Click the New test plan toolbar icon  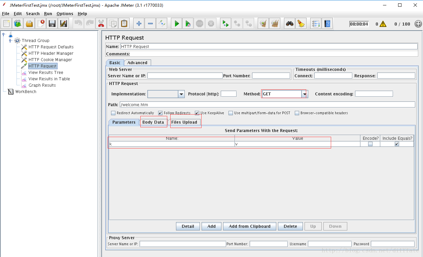tap(6, 24)
